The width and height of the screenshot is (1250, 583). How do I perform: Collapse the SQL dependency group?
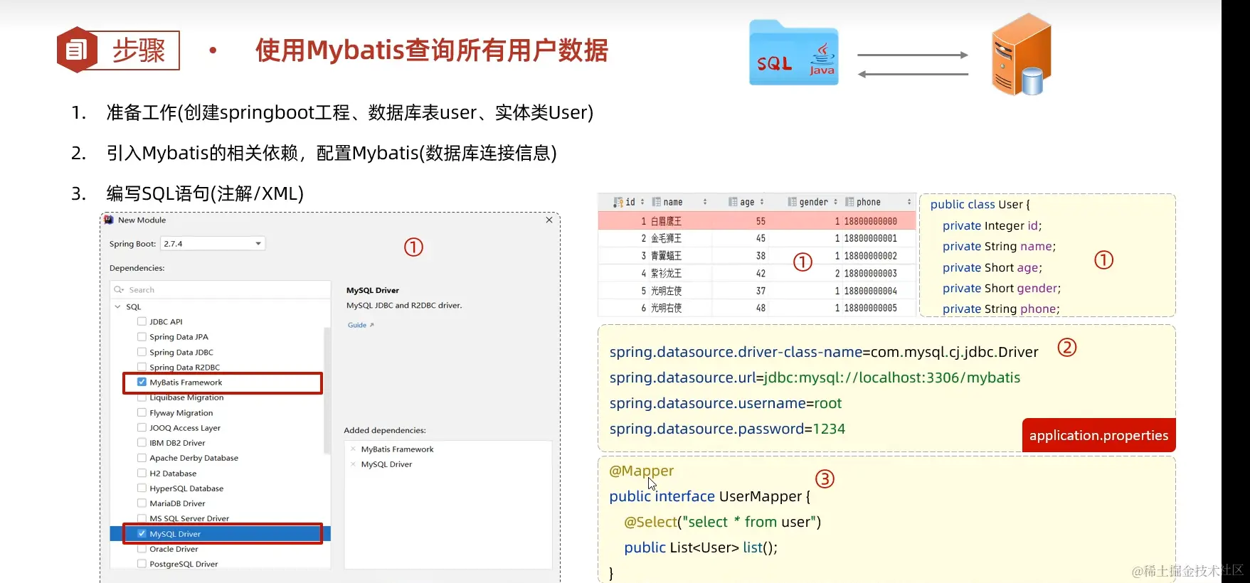[x=117, y=307]
